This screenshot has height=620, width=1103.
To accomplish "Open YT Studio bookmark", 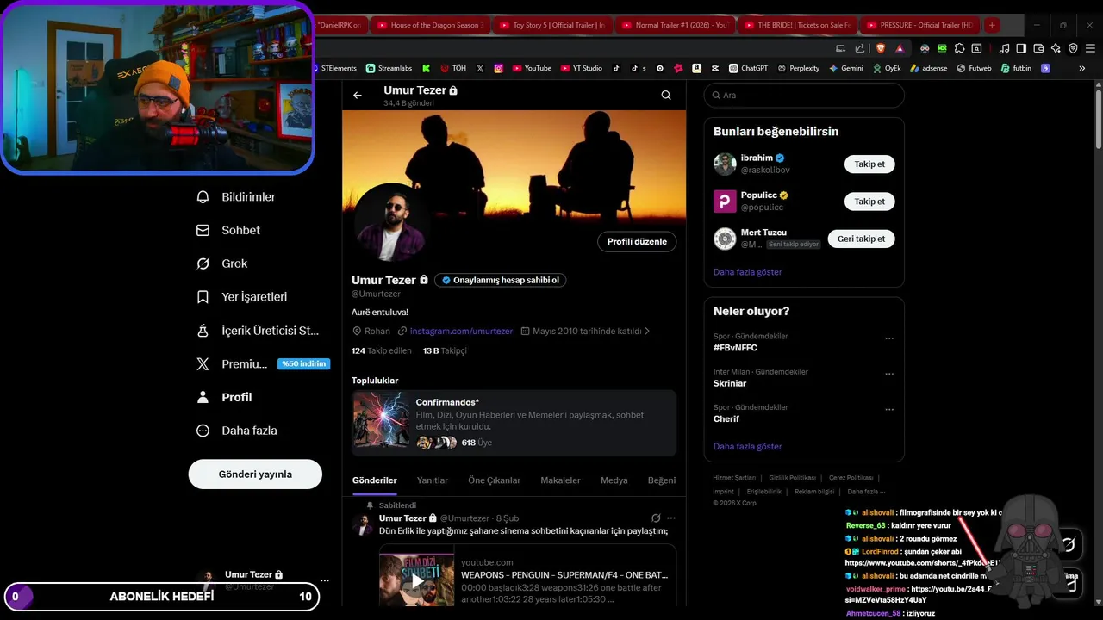I will pos(582,68).
